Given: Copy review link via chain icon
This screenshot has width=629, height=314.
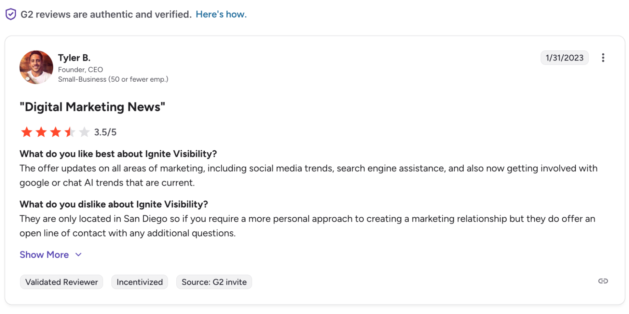Looking at the screenshot, I should coord(603,281).
